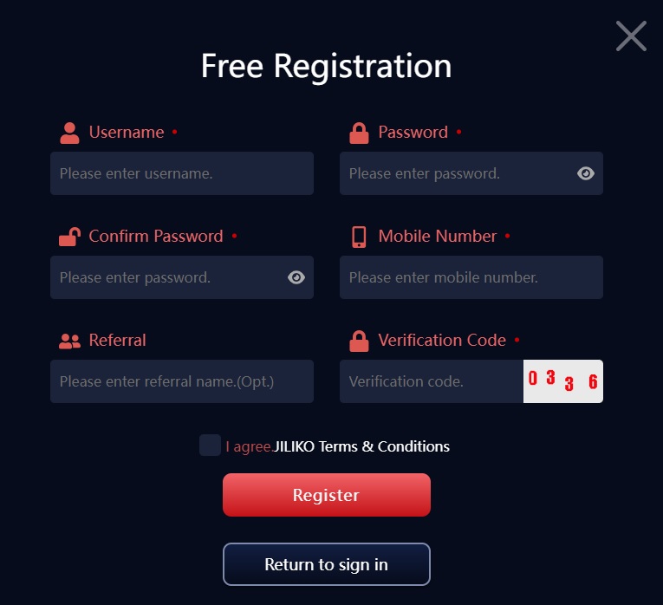The image size is (663, 605).
Task: Focus the Please enter password field
Action: pos(471,173)
